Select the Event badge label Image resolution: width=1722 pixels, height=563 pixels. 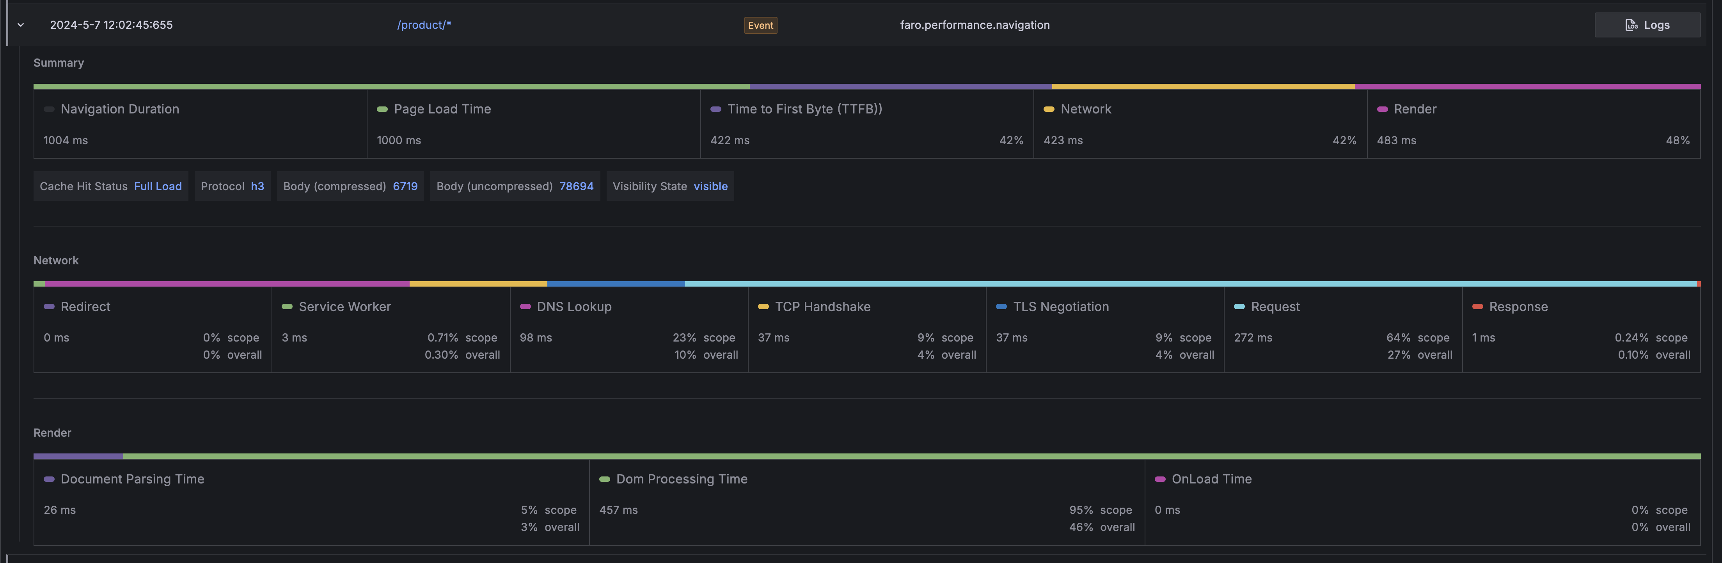coord(760,25)
